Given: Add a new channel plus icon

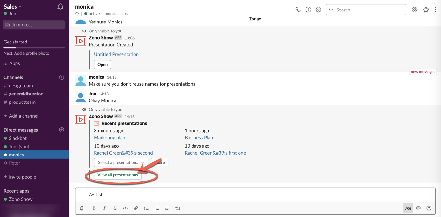Looking at the screenshot, I should (x=62, y=77).
